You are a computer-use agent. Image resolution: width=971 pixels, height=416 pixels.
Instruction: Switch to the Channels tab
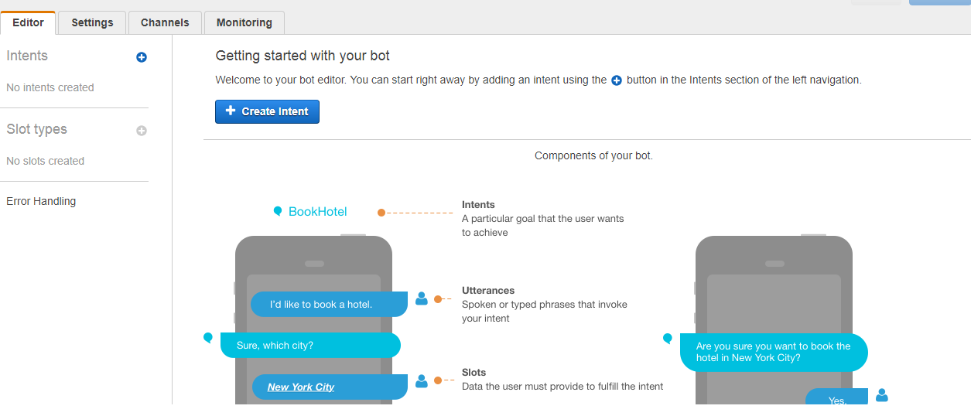tap(165, 22)
